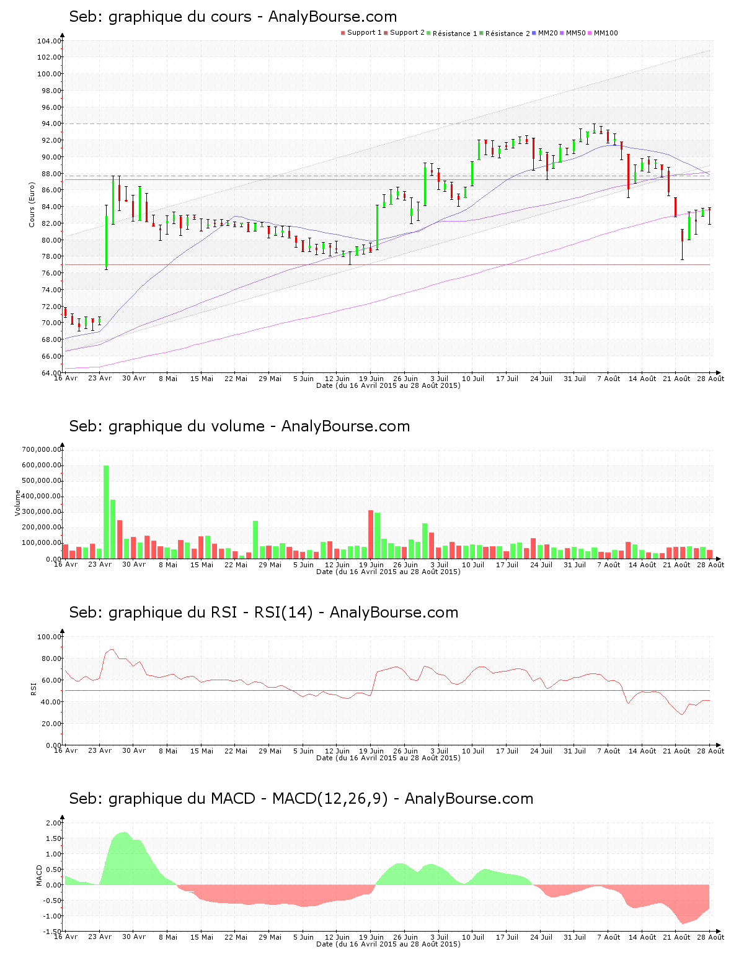Click the '28 Août' date on price chart
The width and height of the screenshot is (744, 962).
click(x=711, y=379)
